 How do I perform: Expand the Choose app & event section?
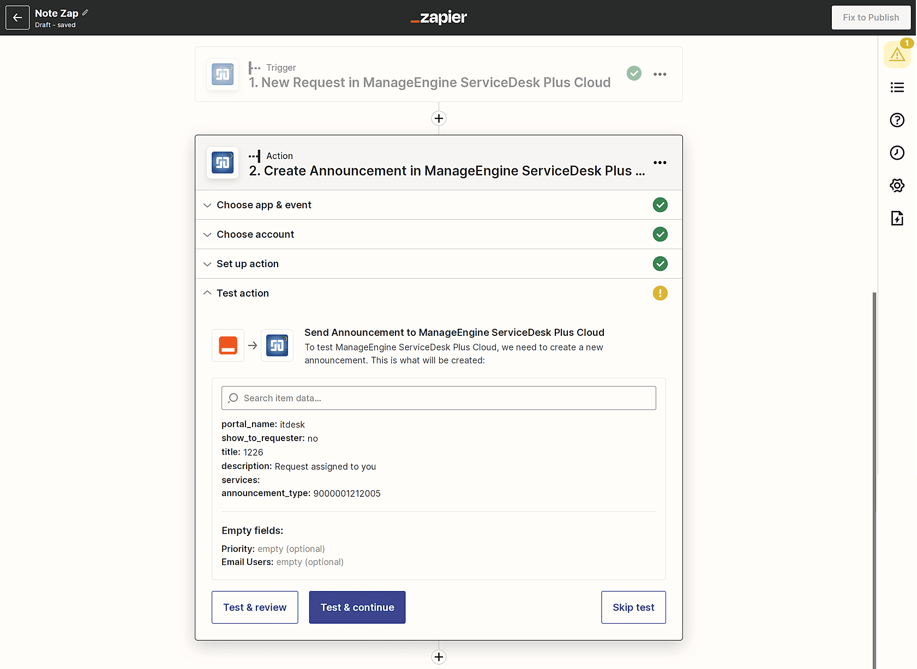click(264, 205)
